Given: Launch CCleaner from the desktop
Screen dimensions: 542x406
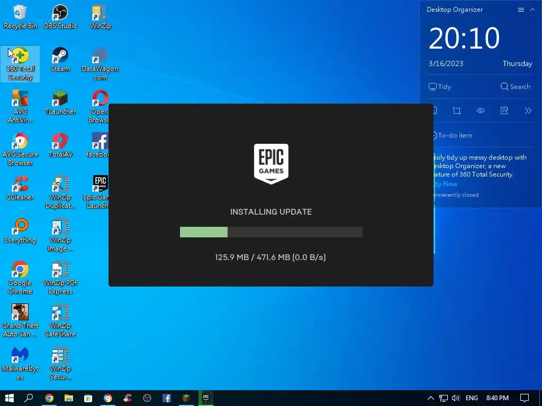Looking at the screenshot, I should pyautogui.click(x=20, y=189).
